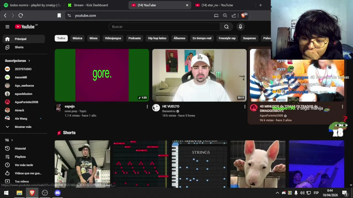The width and height of the screenshot is (353, 198).
Task: Close the active YouTube tab
Action: coord(187,5)
